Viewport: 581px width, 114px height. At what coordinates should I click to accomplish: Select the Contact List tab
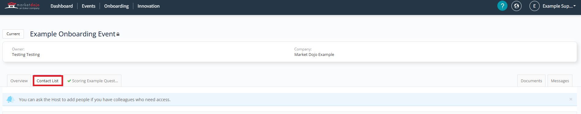click(x=47, y=81)
